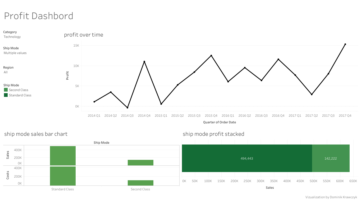Click the 2014 Q4 profit data point

(144, 62)
